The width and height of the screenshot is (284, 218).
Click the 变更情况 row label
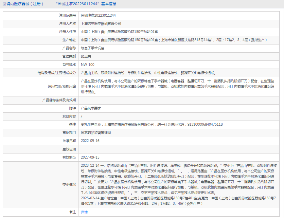pos(69,184)
